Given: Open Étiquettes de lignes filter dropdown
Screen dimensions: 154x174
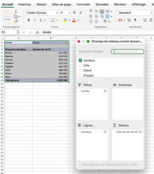Looking at the screenshot, I should point(30,49).
